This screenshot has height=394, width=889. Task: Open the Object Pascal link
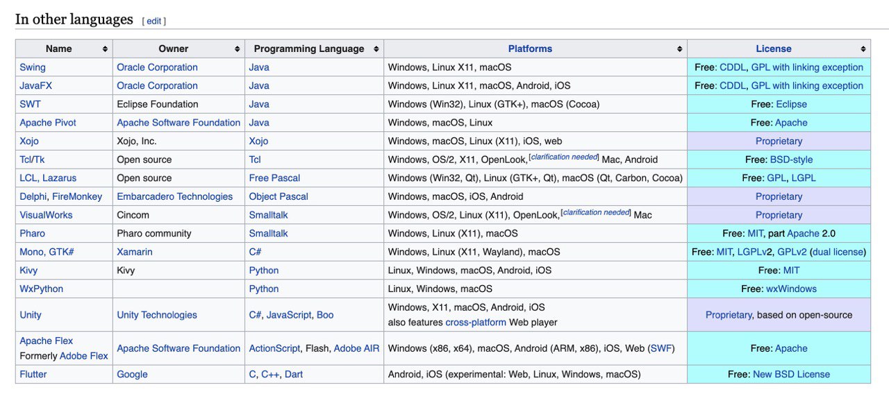279,196
